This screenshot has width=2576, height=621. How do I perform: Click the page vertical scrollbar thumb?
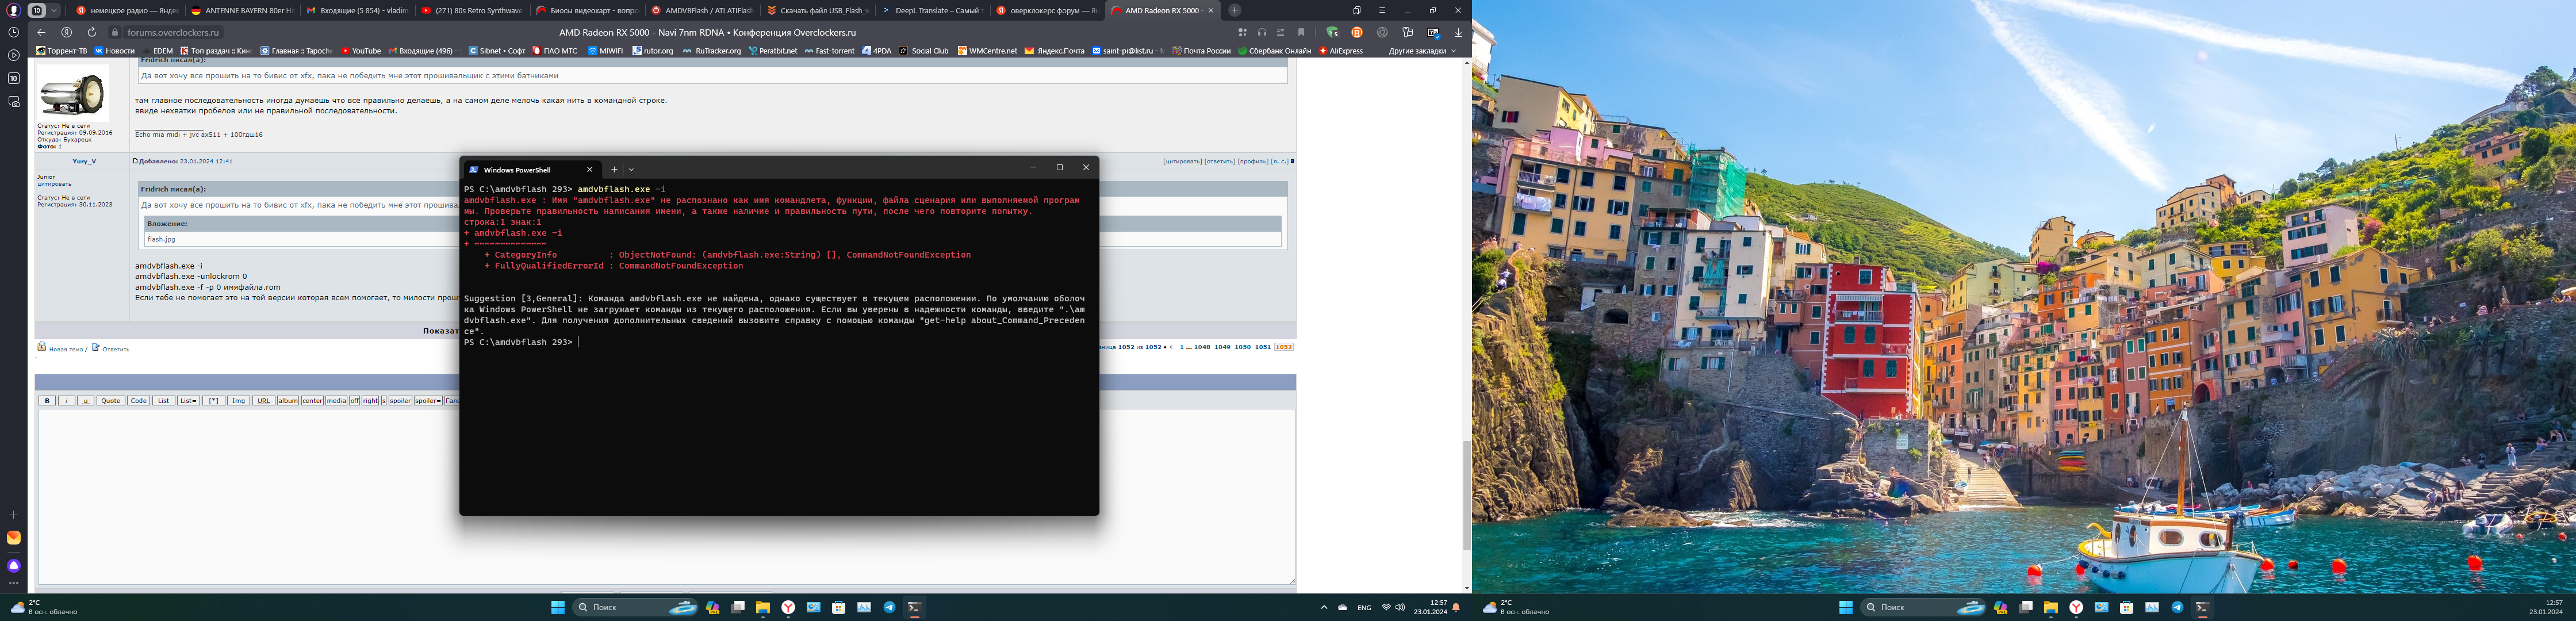pyautogui.click(x=1466, y=495)
